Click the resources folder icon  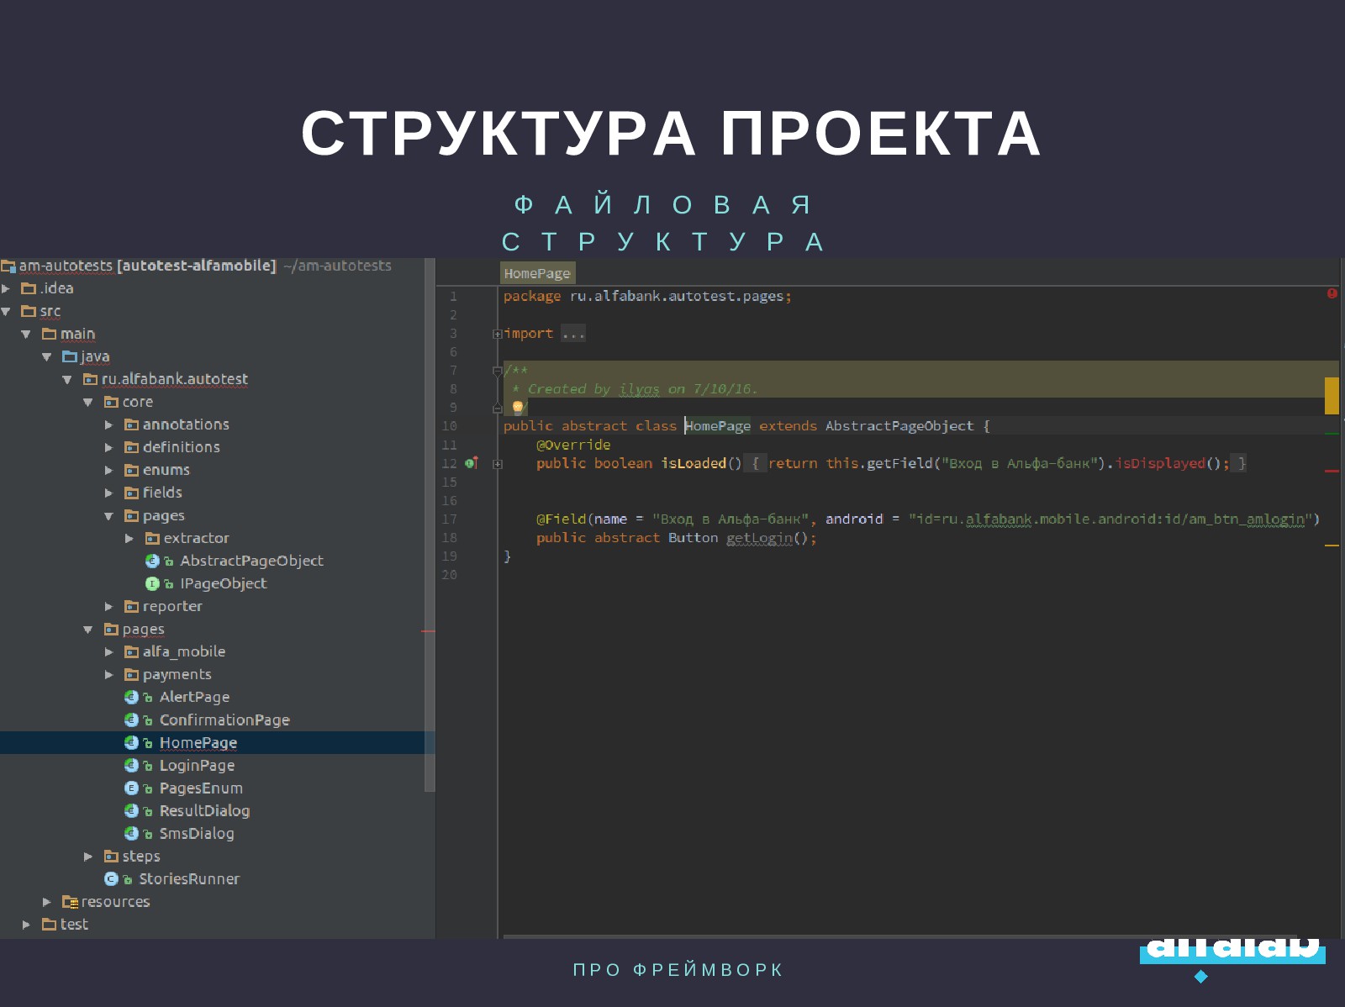pos(71,901)
